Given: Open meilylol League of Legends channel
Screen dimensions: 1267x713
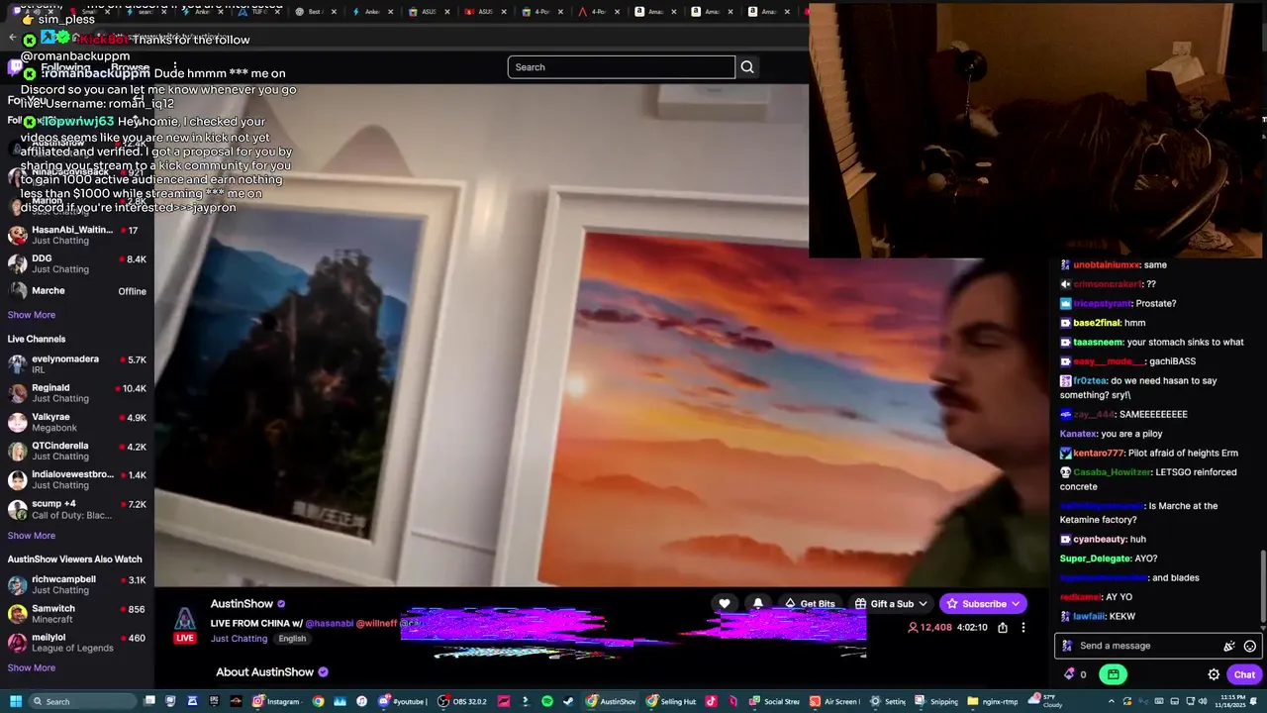Looking at the screenshot, I should (77, 643).
